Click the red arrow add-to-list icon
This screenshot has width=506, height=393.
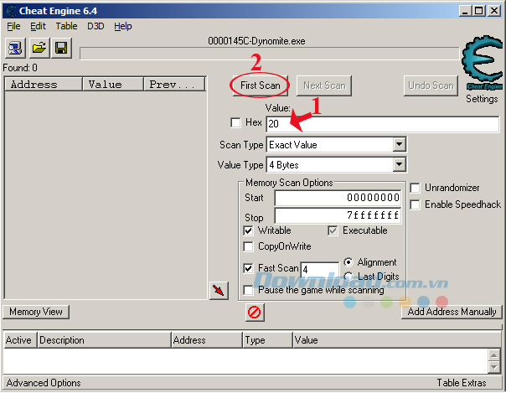tap(219, 291)
